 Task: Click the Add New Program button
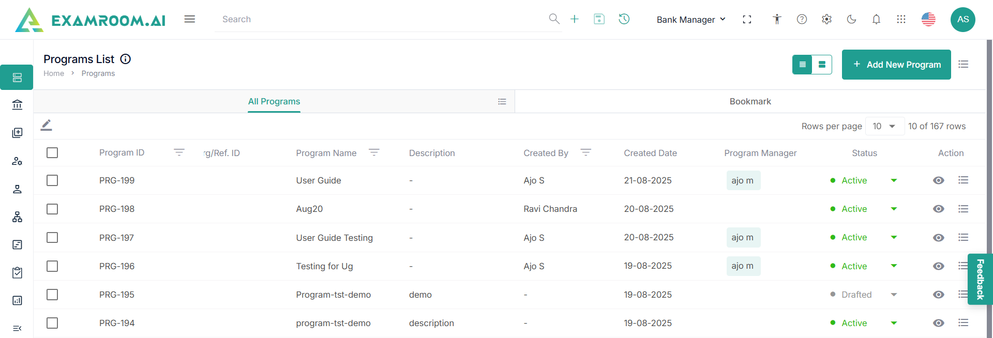point(896,65)
